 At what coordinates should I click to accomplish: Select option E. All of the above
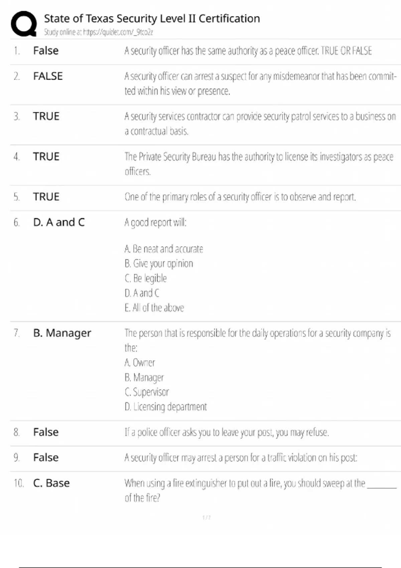coord(154,308)
